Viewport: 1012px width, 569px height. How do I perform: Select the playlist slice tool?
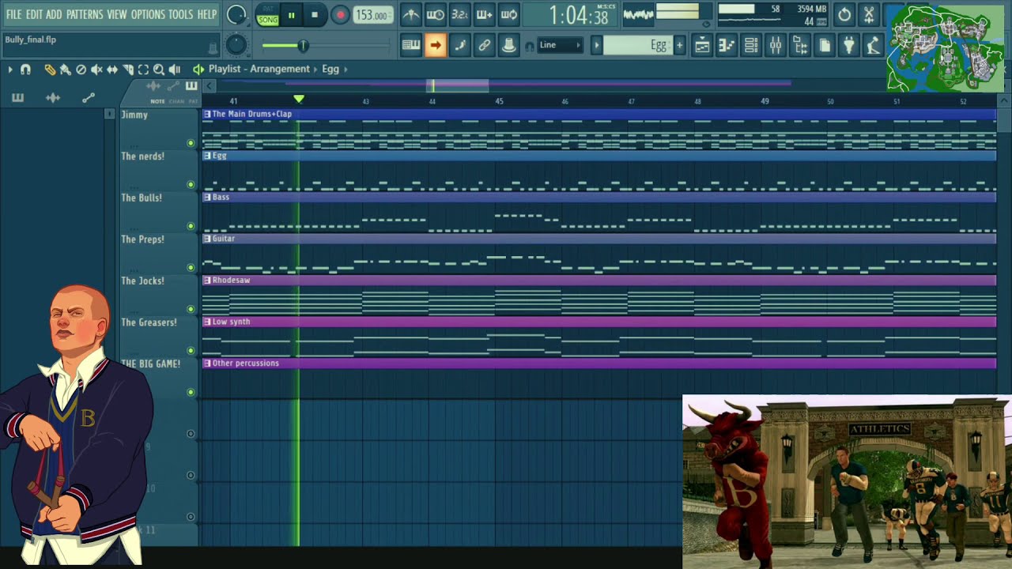coord(128,70)
